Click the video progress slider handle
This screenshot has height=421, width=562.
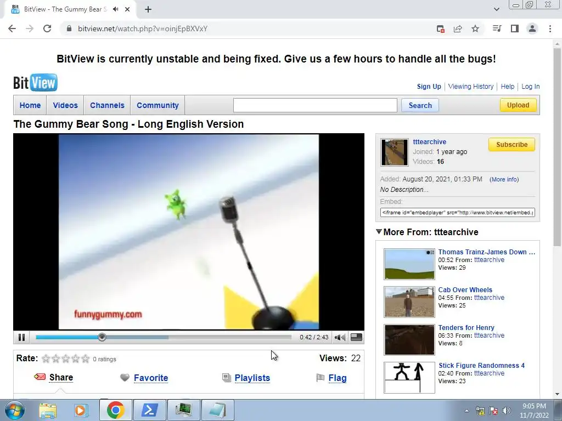(102, 337)
